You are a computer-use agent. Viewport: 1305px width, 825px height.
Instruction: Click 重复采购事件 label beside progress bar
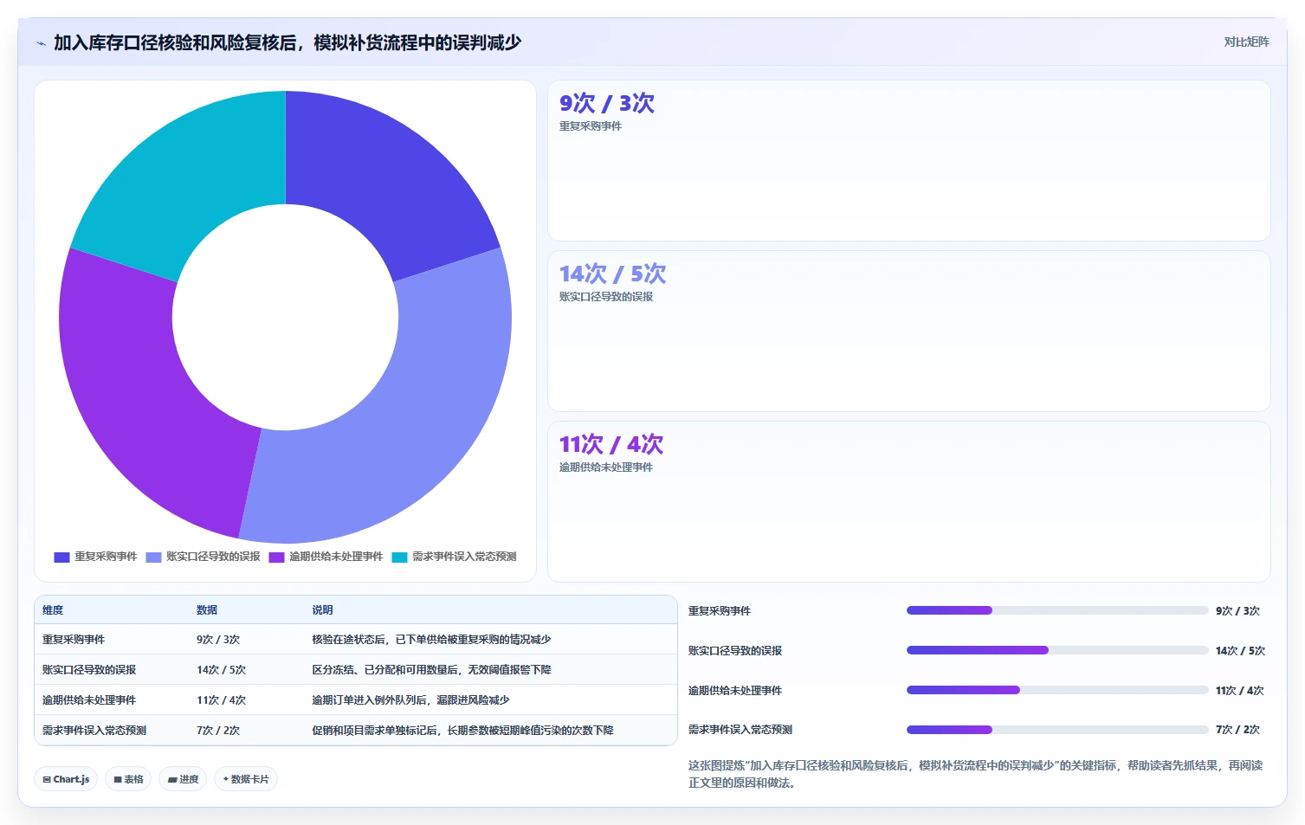click(x=720, y=611)
